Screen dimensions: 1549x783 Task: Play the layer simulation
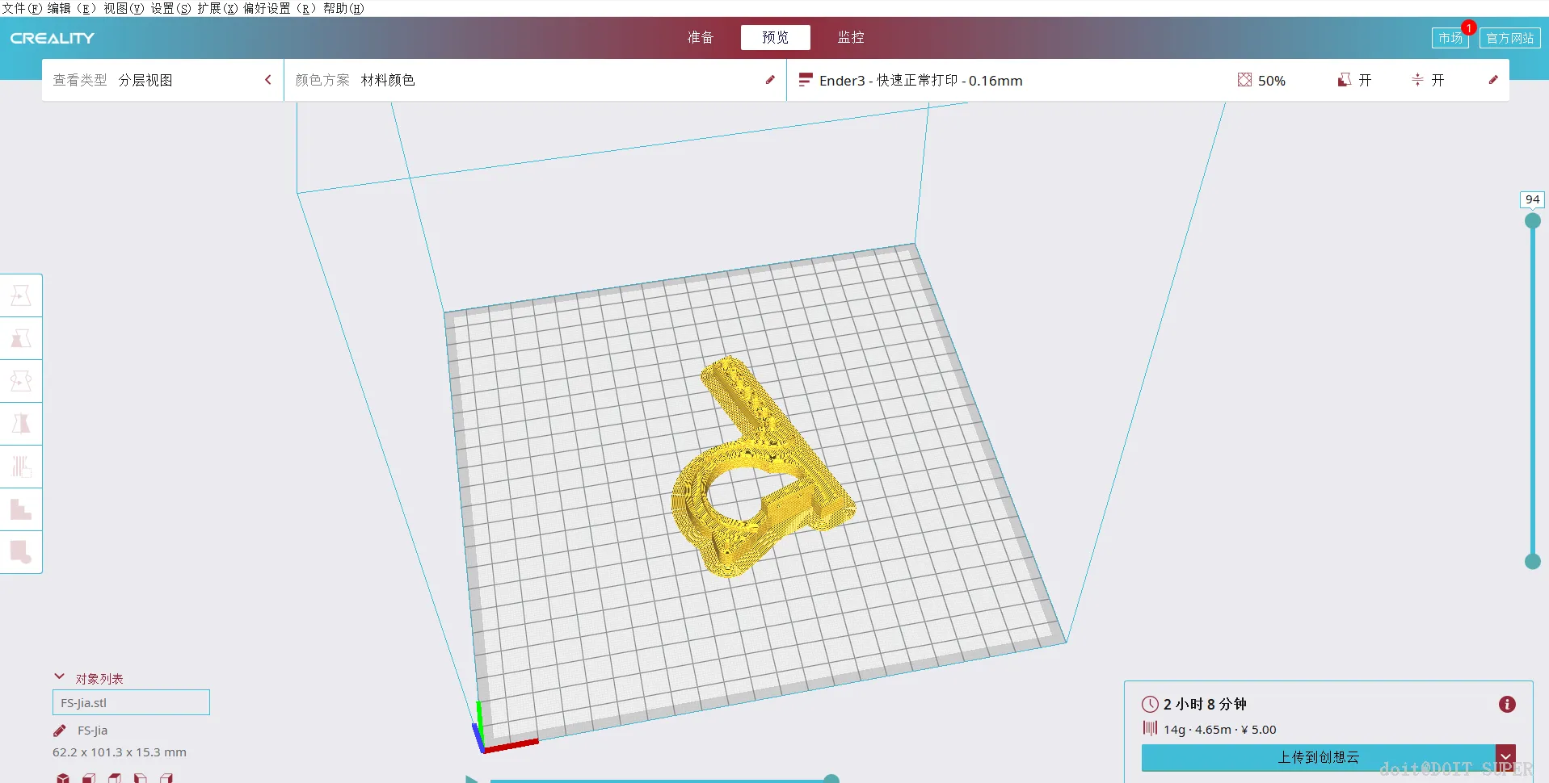pos(472,779)
